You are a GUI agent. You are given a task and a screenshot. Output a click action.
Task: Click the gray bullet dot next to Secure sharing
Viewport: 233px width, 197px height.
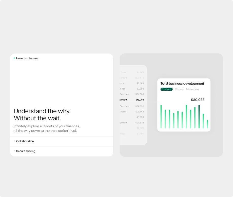pos(14,151)
